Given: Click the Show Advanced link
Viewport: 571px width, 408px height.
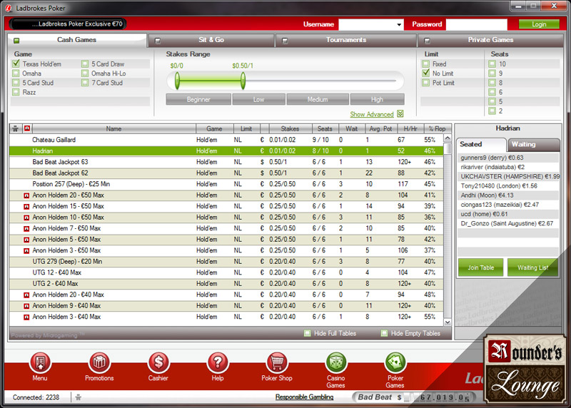Looking at the screenshot, I should click(372, 114).
